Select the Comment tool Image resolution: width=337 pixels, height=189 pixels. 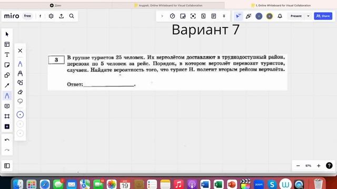(x=7, y=106)
